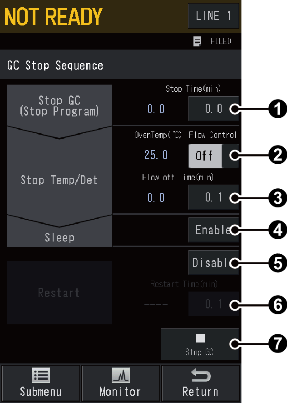Click the OvenTemp 25.0 readout

[x=156, y=155]
